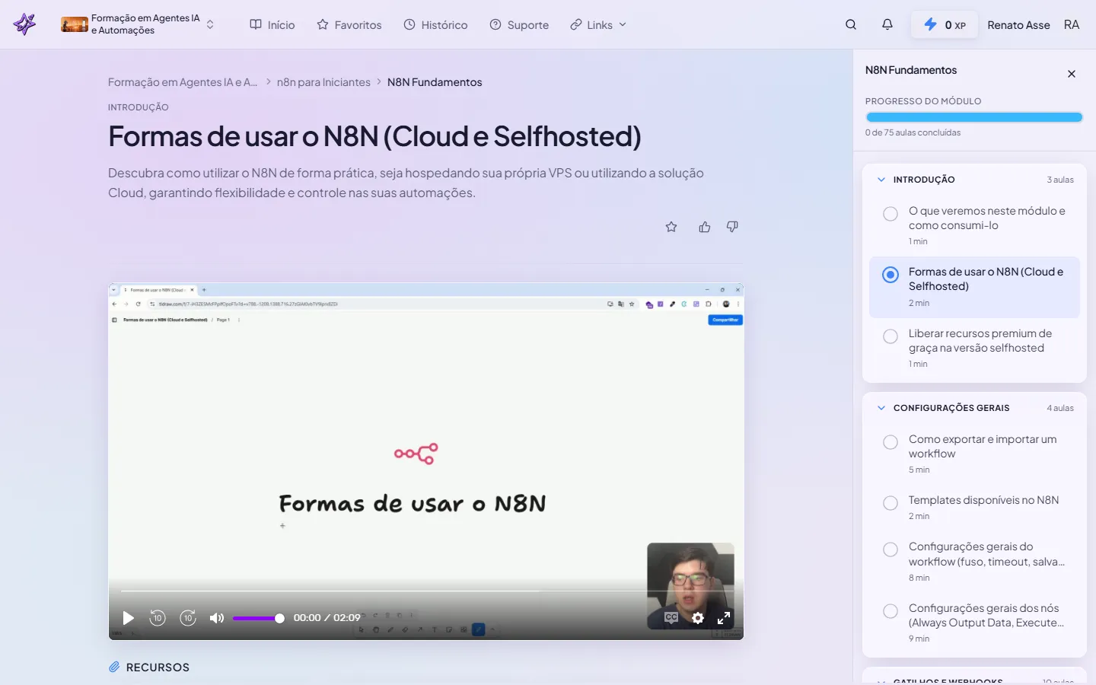Open notifications bell icon
Image resolution: width=1096 pixels, height=685 pixels.
coord(887,24)
